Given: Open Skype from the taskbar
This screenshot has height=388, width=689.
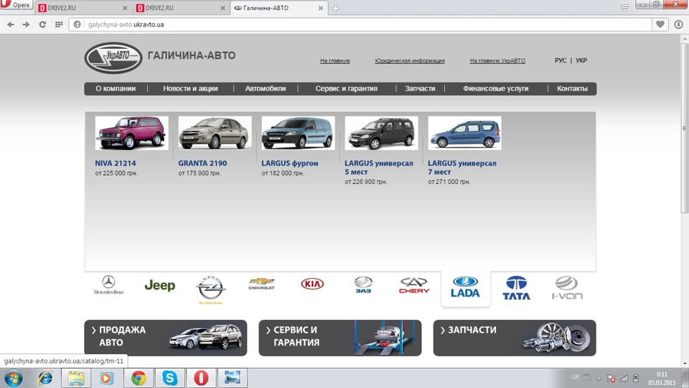Looking at the screenshot, I should [169, 379].
